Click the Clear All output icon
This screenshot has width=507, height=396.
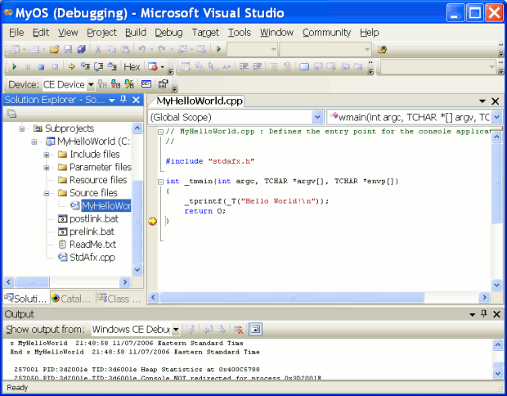coord(239,330)
